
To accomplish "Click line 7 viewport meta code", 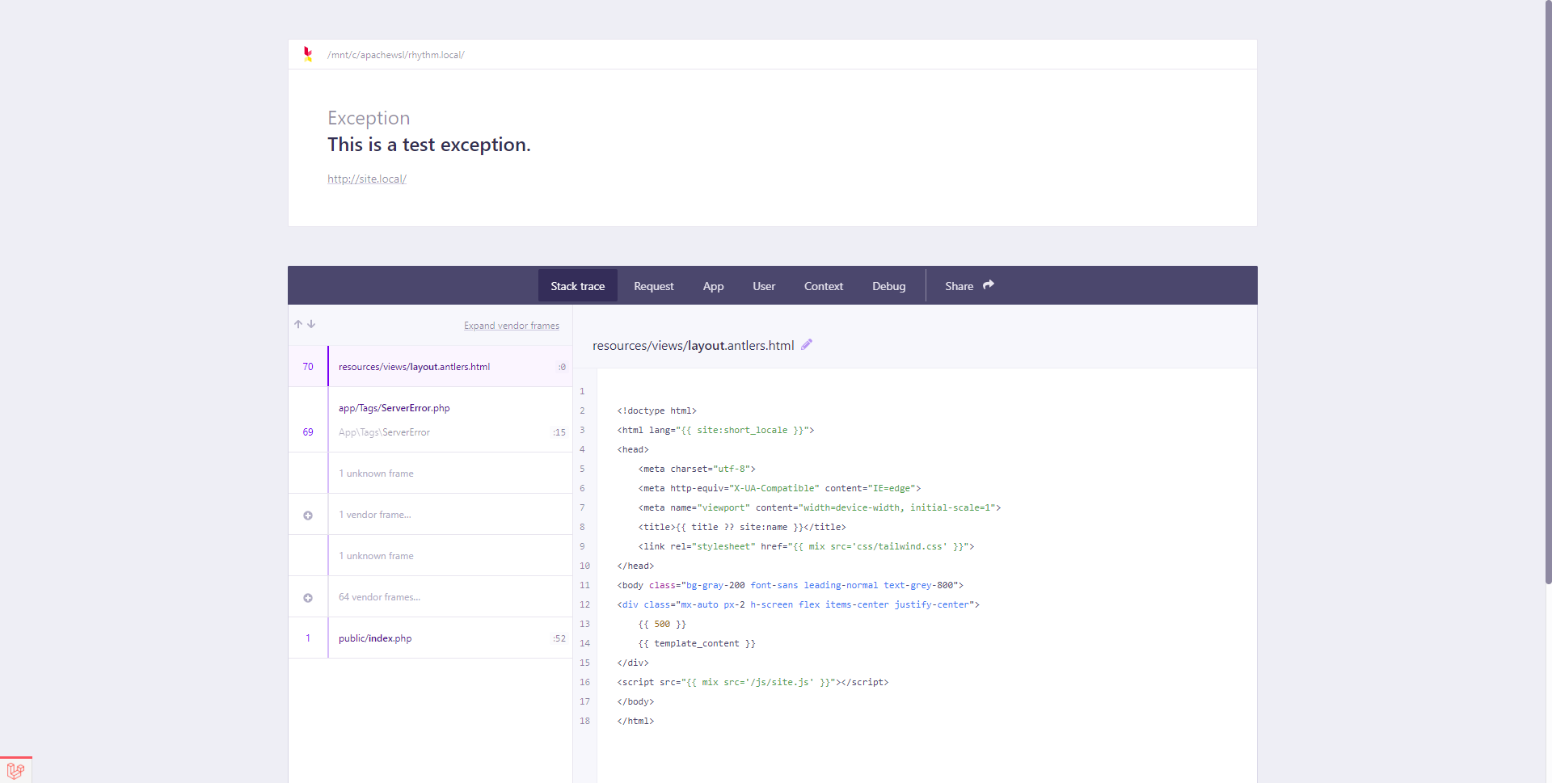I will 820,507.
